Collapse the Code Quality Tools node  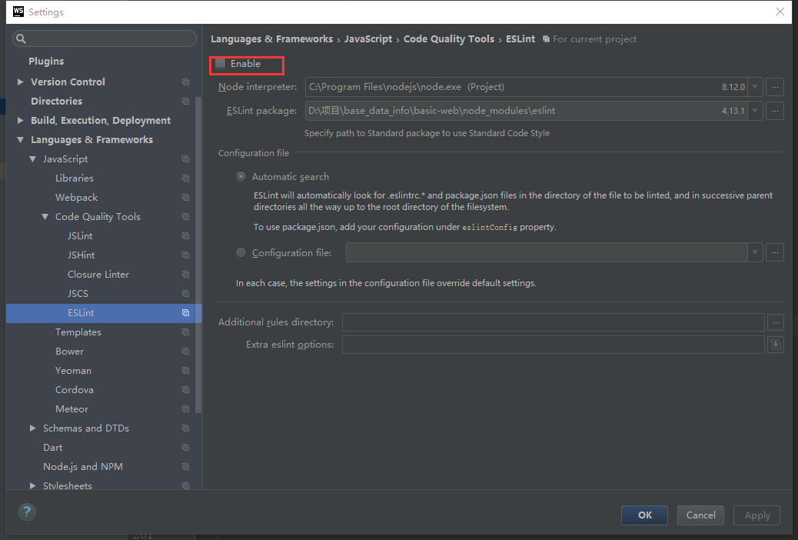click(x=45, y=216)
